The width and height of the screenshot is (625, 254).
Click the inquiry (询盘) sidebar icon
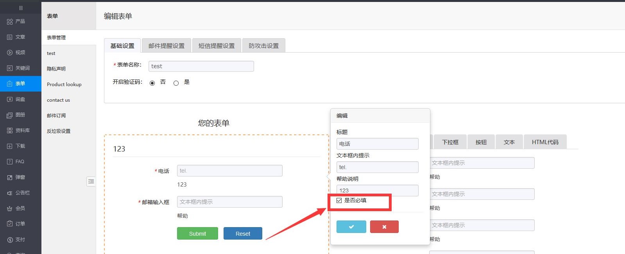pyautogui.click(x=10, y=99)
